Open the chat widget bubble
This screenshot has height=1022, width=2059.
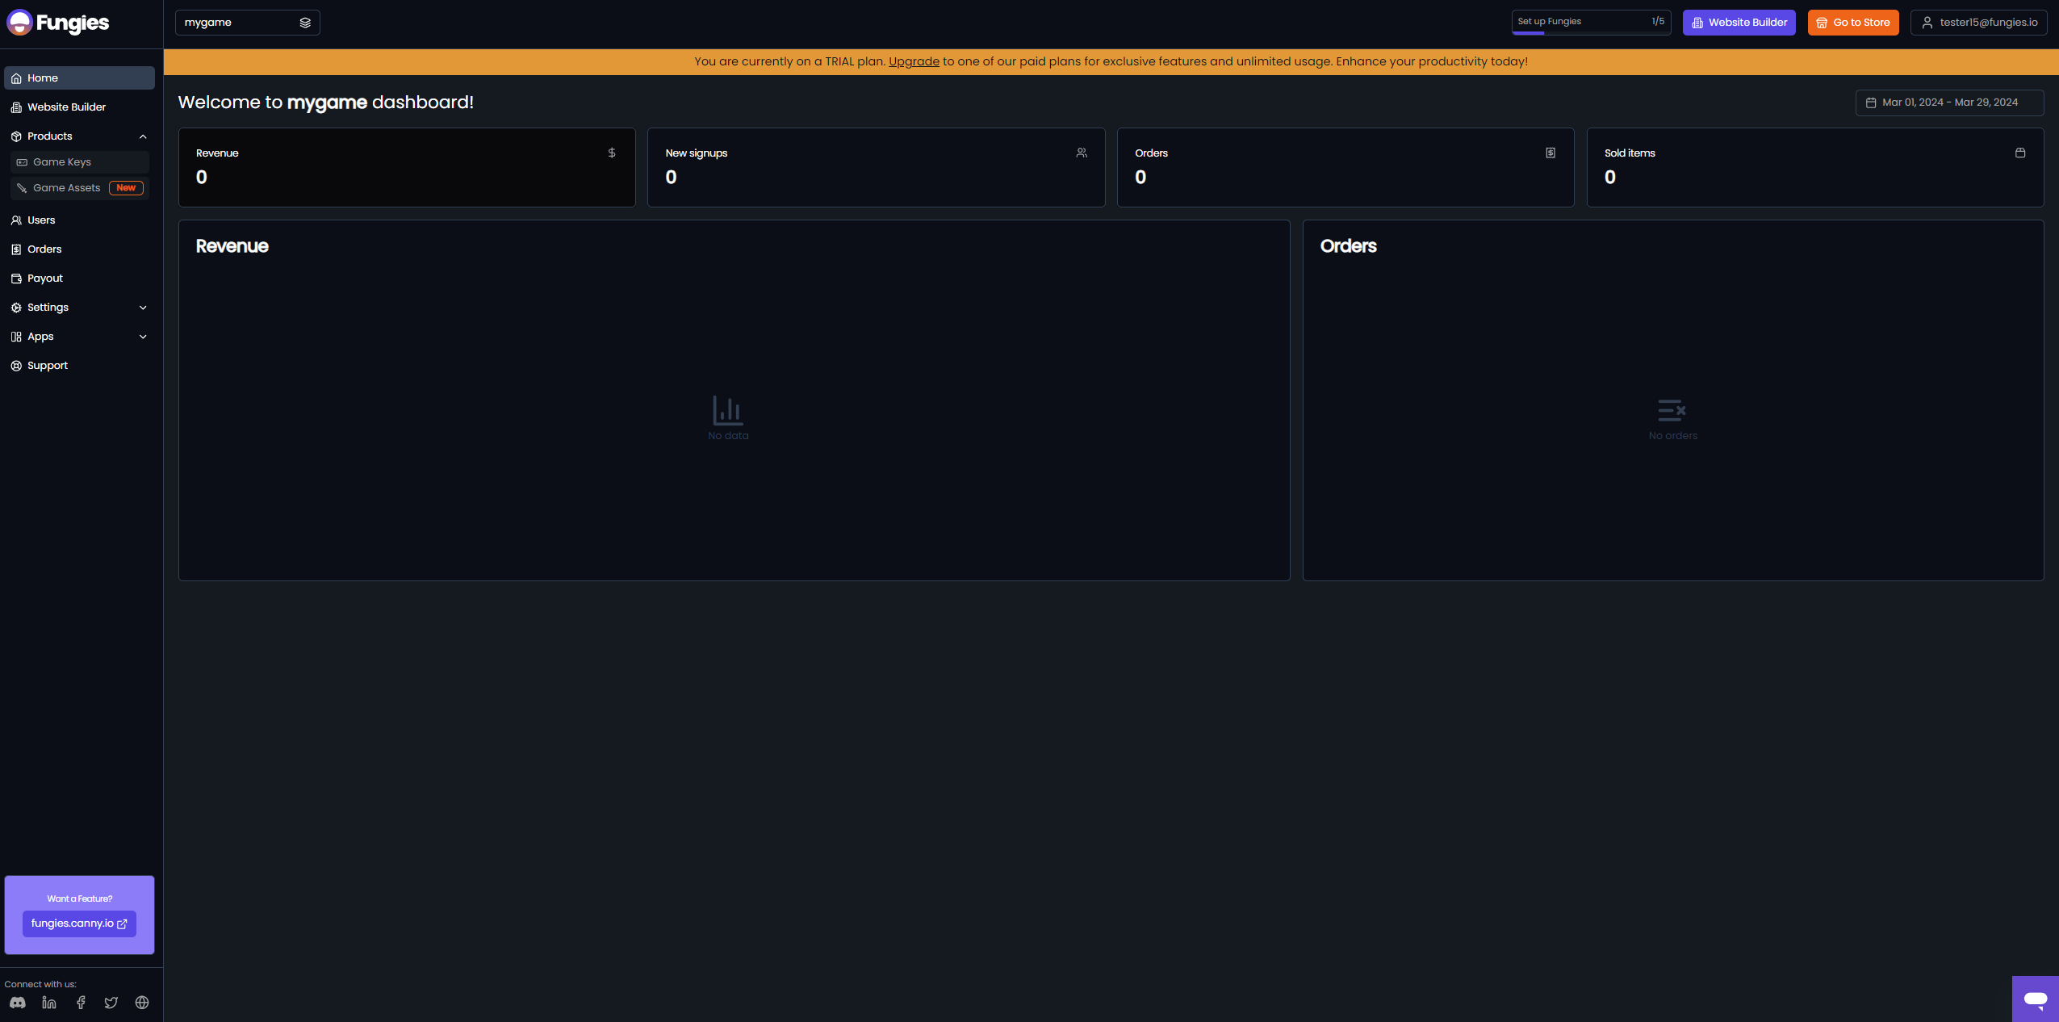tap(2035, 999)
